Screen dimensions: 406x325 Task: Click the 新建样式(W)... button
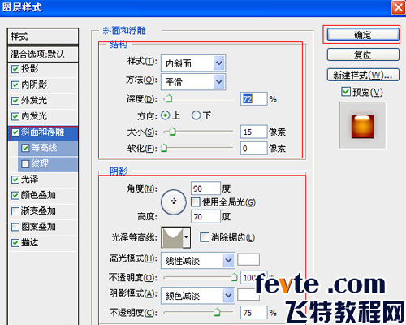pyautogui.click(x=363, y=75)
